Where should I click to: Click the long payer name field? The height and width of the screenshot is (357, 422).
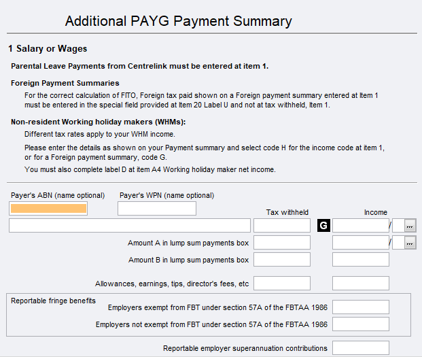(x=130, y=226)
